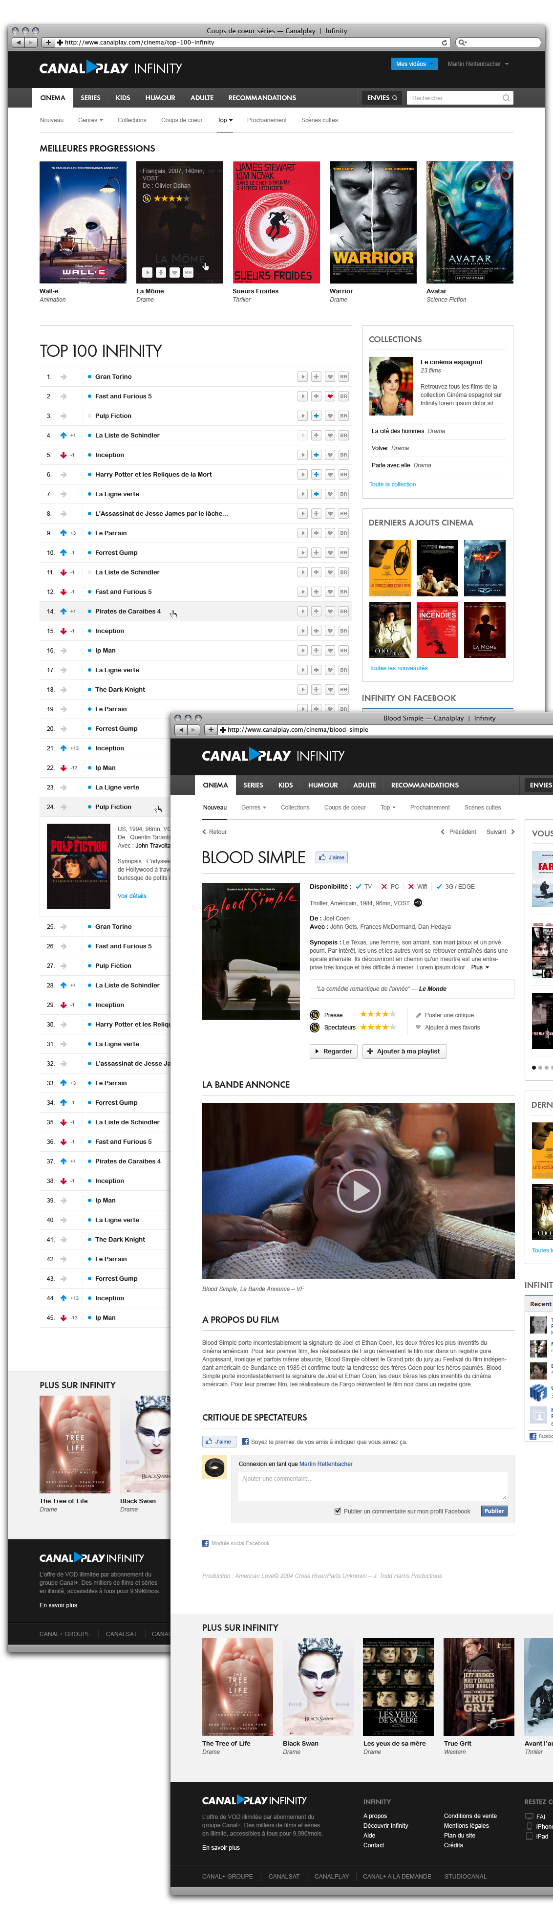Select RECOMMANDATIONS tab in Blood Simple window

pyautogui.click(x=425, y=786)
